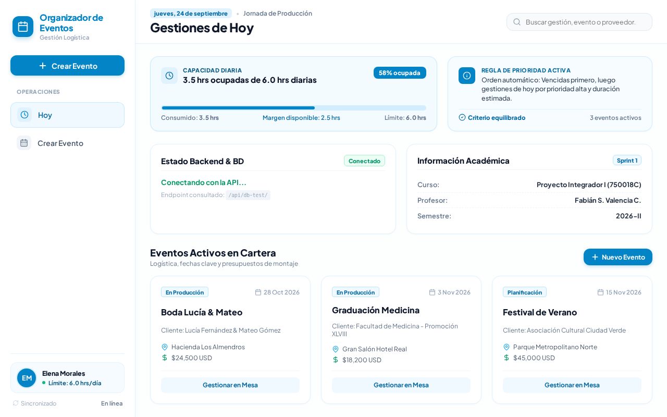Click the EM user avatar
The height and width of the screenshot is (417, 667).
(27, 378)
